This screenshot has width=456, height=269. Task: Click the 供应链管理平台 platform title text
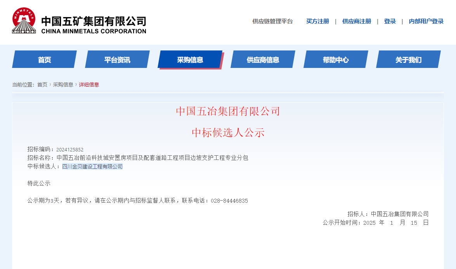(x=272, y=21)
